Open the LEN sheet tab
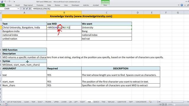The height and width of the screenshot is (106, 189). [x=70, y=102]
